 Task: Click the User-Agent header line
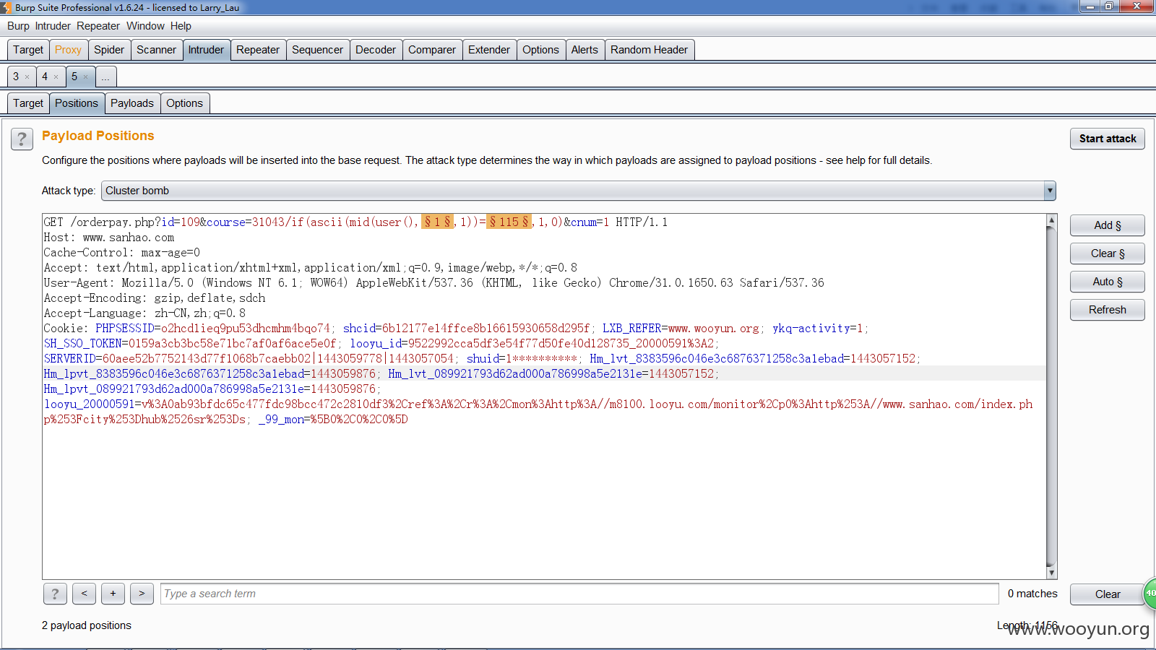coord(433,283)
